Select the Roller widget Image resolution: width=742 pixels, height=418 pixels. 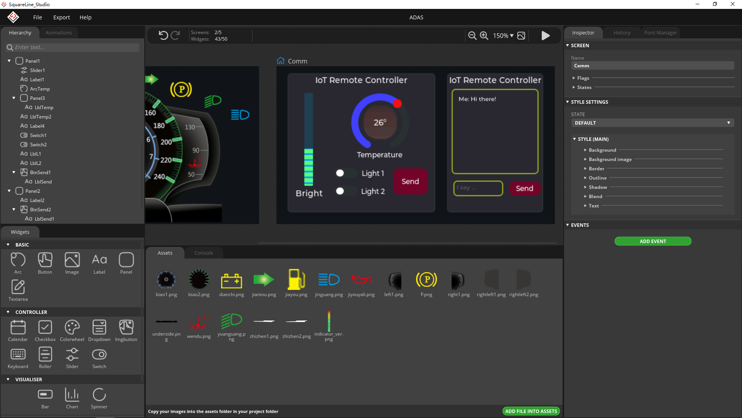[x=45, y=358]
